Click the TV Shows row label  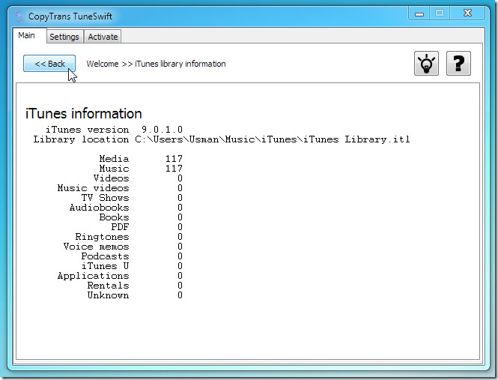(x=105, y=198)
